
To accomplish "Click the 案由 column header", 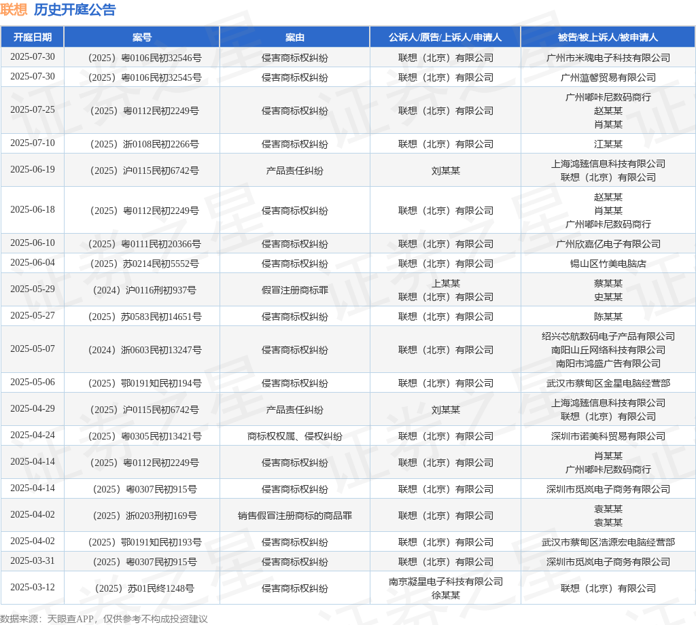I will 295,37.
